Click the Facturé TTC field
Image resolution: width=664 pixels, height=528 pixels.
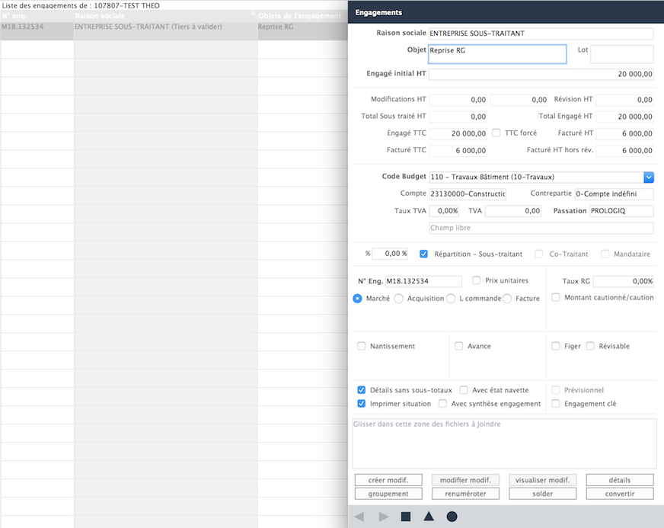(x=458, y=150)
